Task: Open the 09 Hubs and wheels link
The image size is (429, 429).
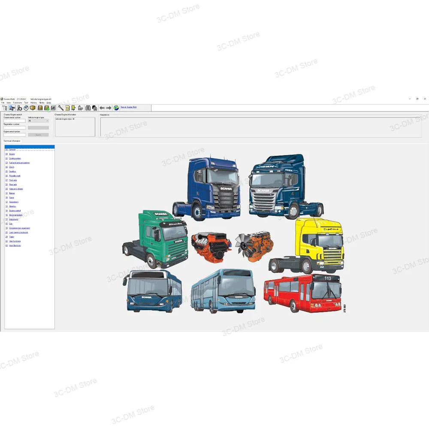Action: [x=14, y=189]
